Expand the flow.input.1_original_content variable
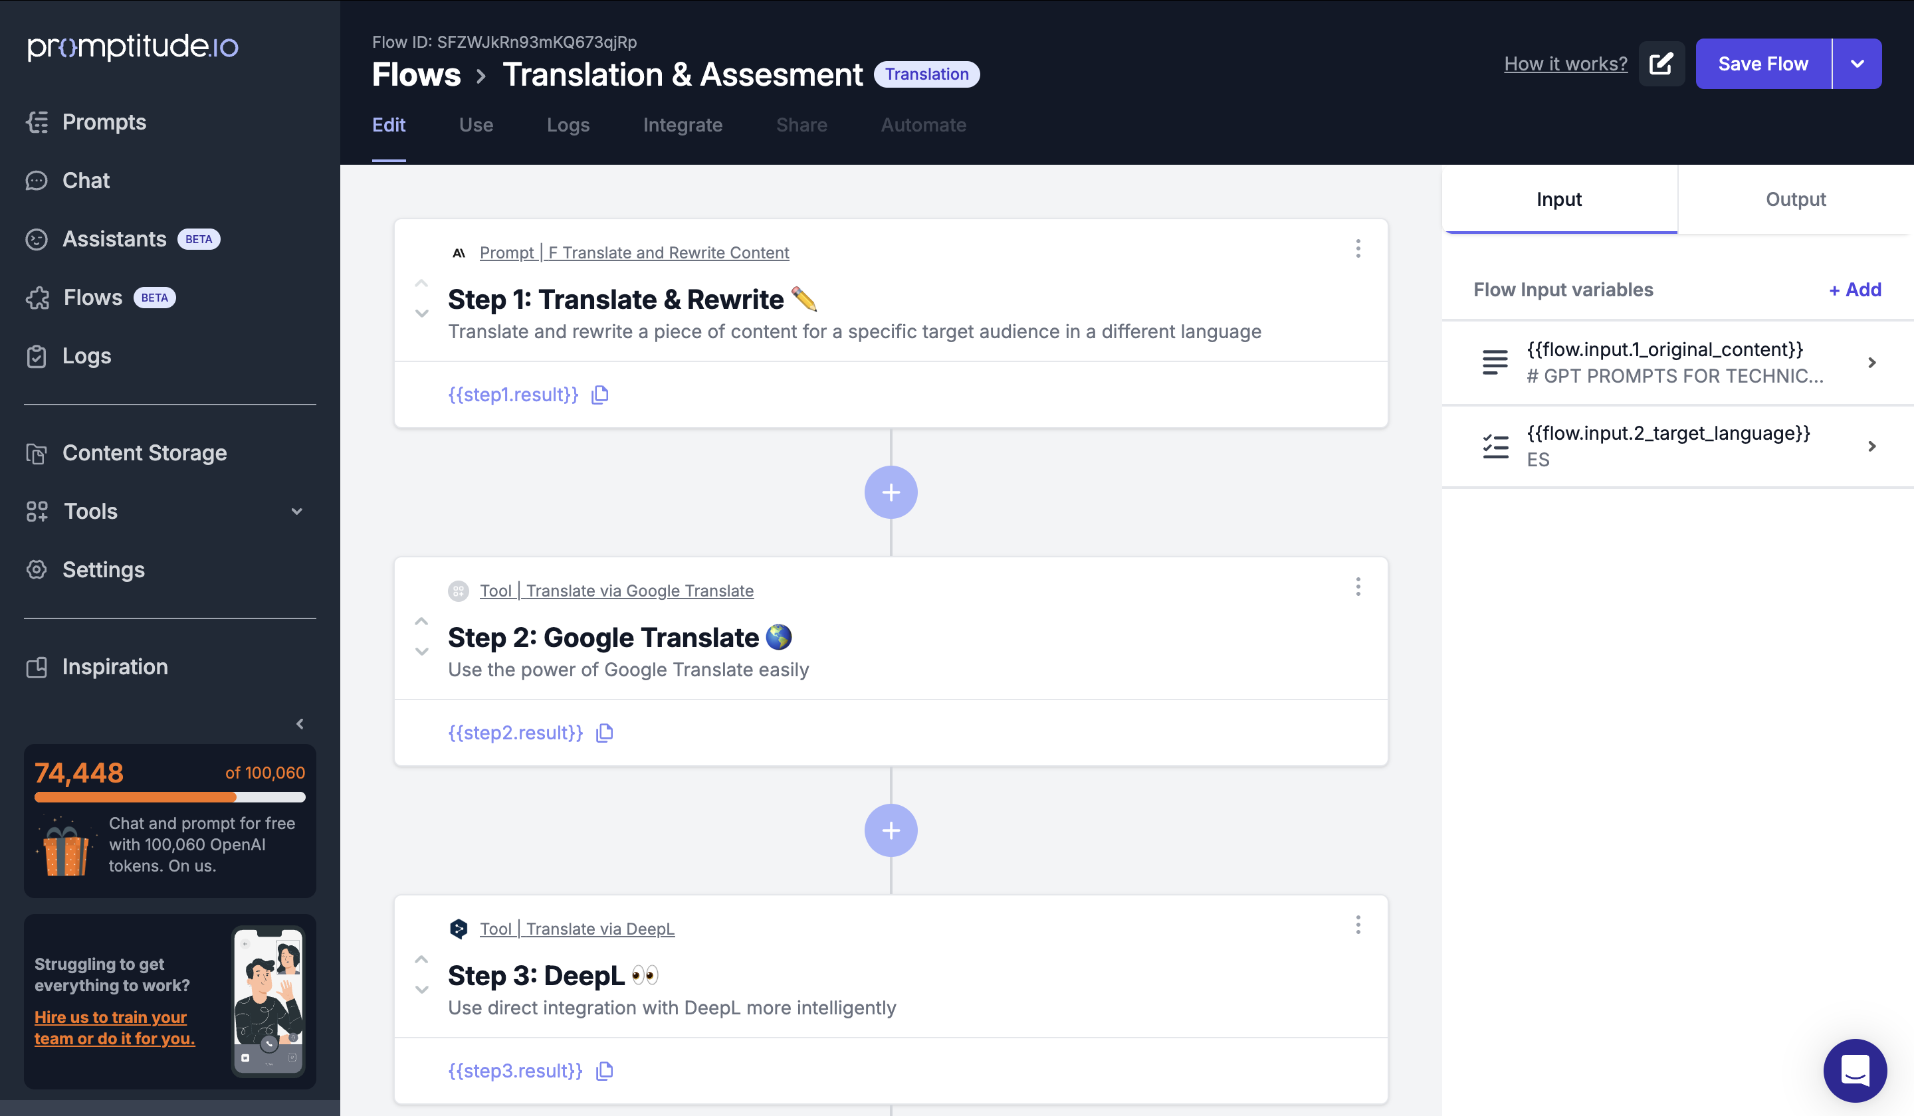The height and width of the screenshot is (1116, 1914). pyautogui.click(x=1871, y=363)
